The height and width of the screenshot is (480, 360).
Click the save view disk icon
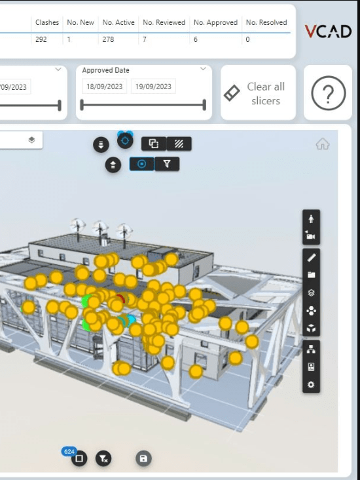pos(143,458)
